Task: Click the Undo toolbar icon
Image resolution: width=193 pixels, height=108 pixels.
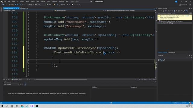Action: pyautogui.click(x=21, y=5)
